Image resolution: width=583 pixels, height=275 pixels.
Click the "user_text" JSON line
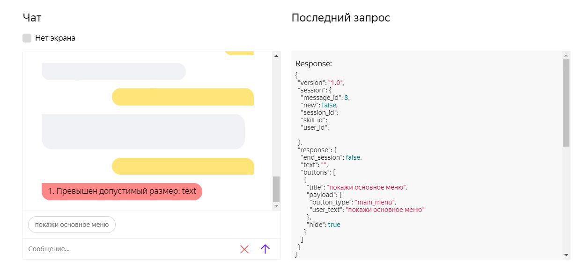coord(367,210)
